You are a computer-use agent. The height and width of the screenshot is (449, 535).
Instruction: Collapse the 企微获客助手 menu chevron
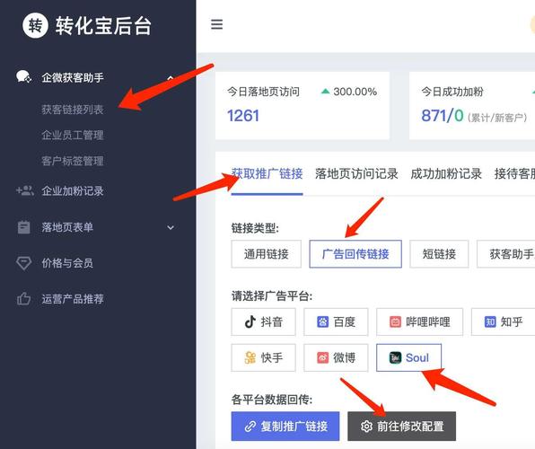[x=171, y=77]
